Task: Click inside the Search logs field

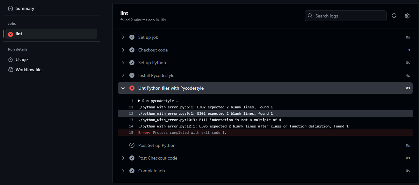Action: coord(345,16)
